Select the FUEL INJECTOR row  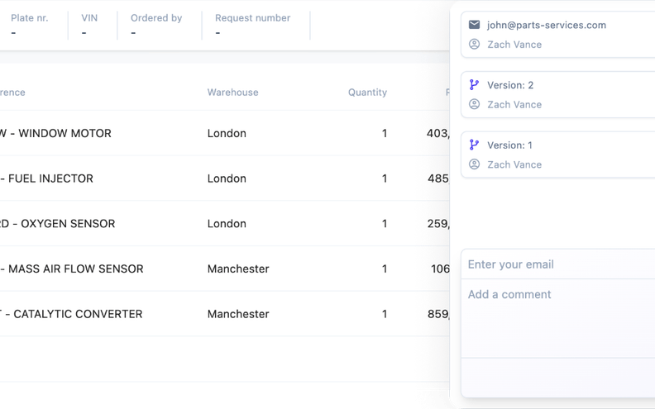225,178
